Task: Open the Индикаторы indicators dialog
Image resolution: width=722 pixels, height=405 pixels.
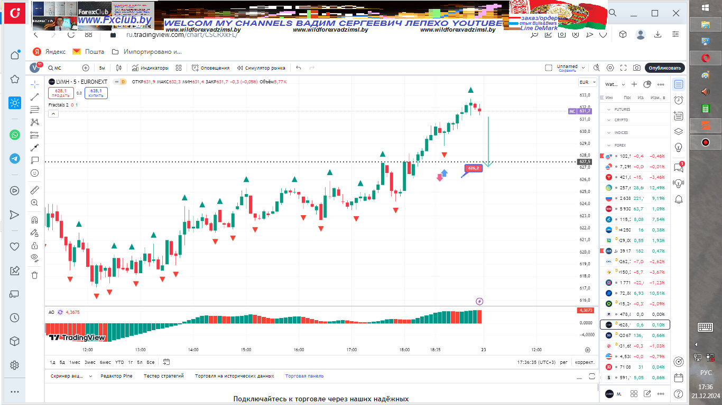Action: pyautogui.click(x=151, y=68)
